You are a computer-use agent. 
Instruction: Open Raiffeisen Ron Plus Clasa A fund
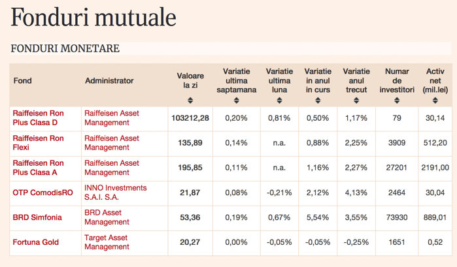tap(38, 167)
